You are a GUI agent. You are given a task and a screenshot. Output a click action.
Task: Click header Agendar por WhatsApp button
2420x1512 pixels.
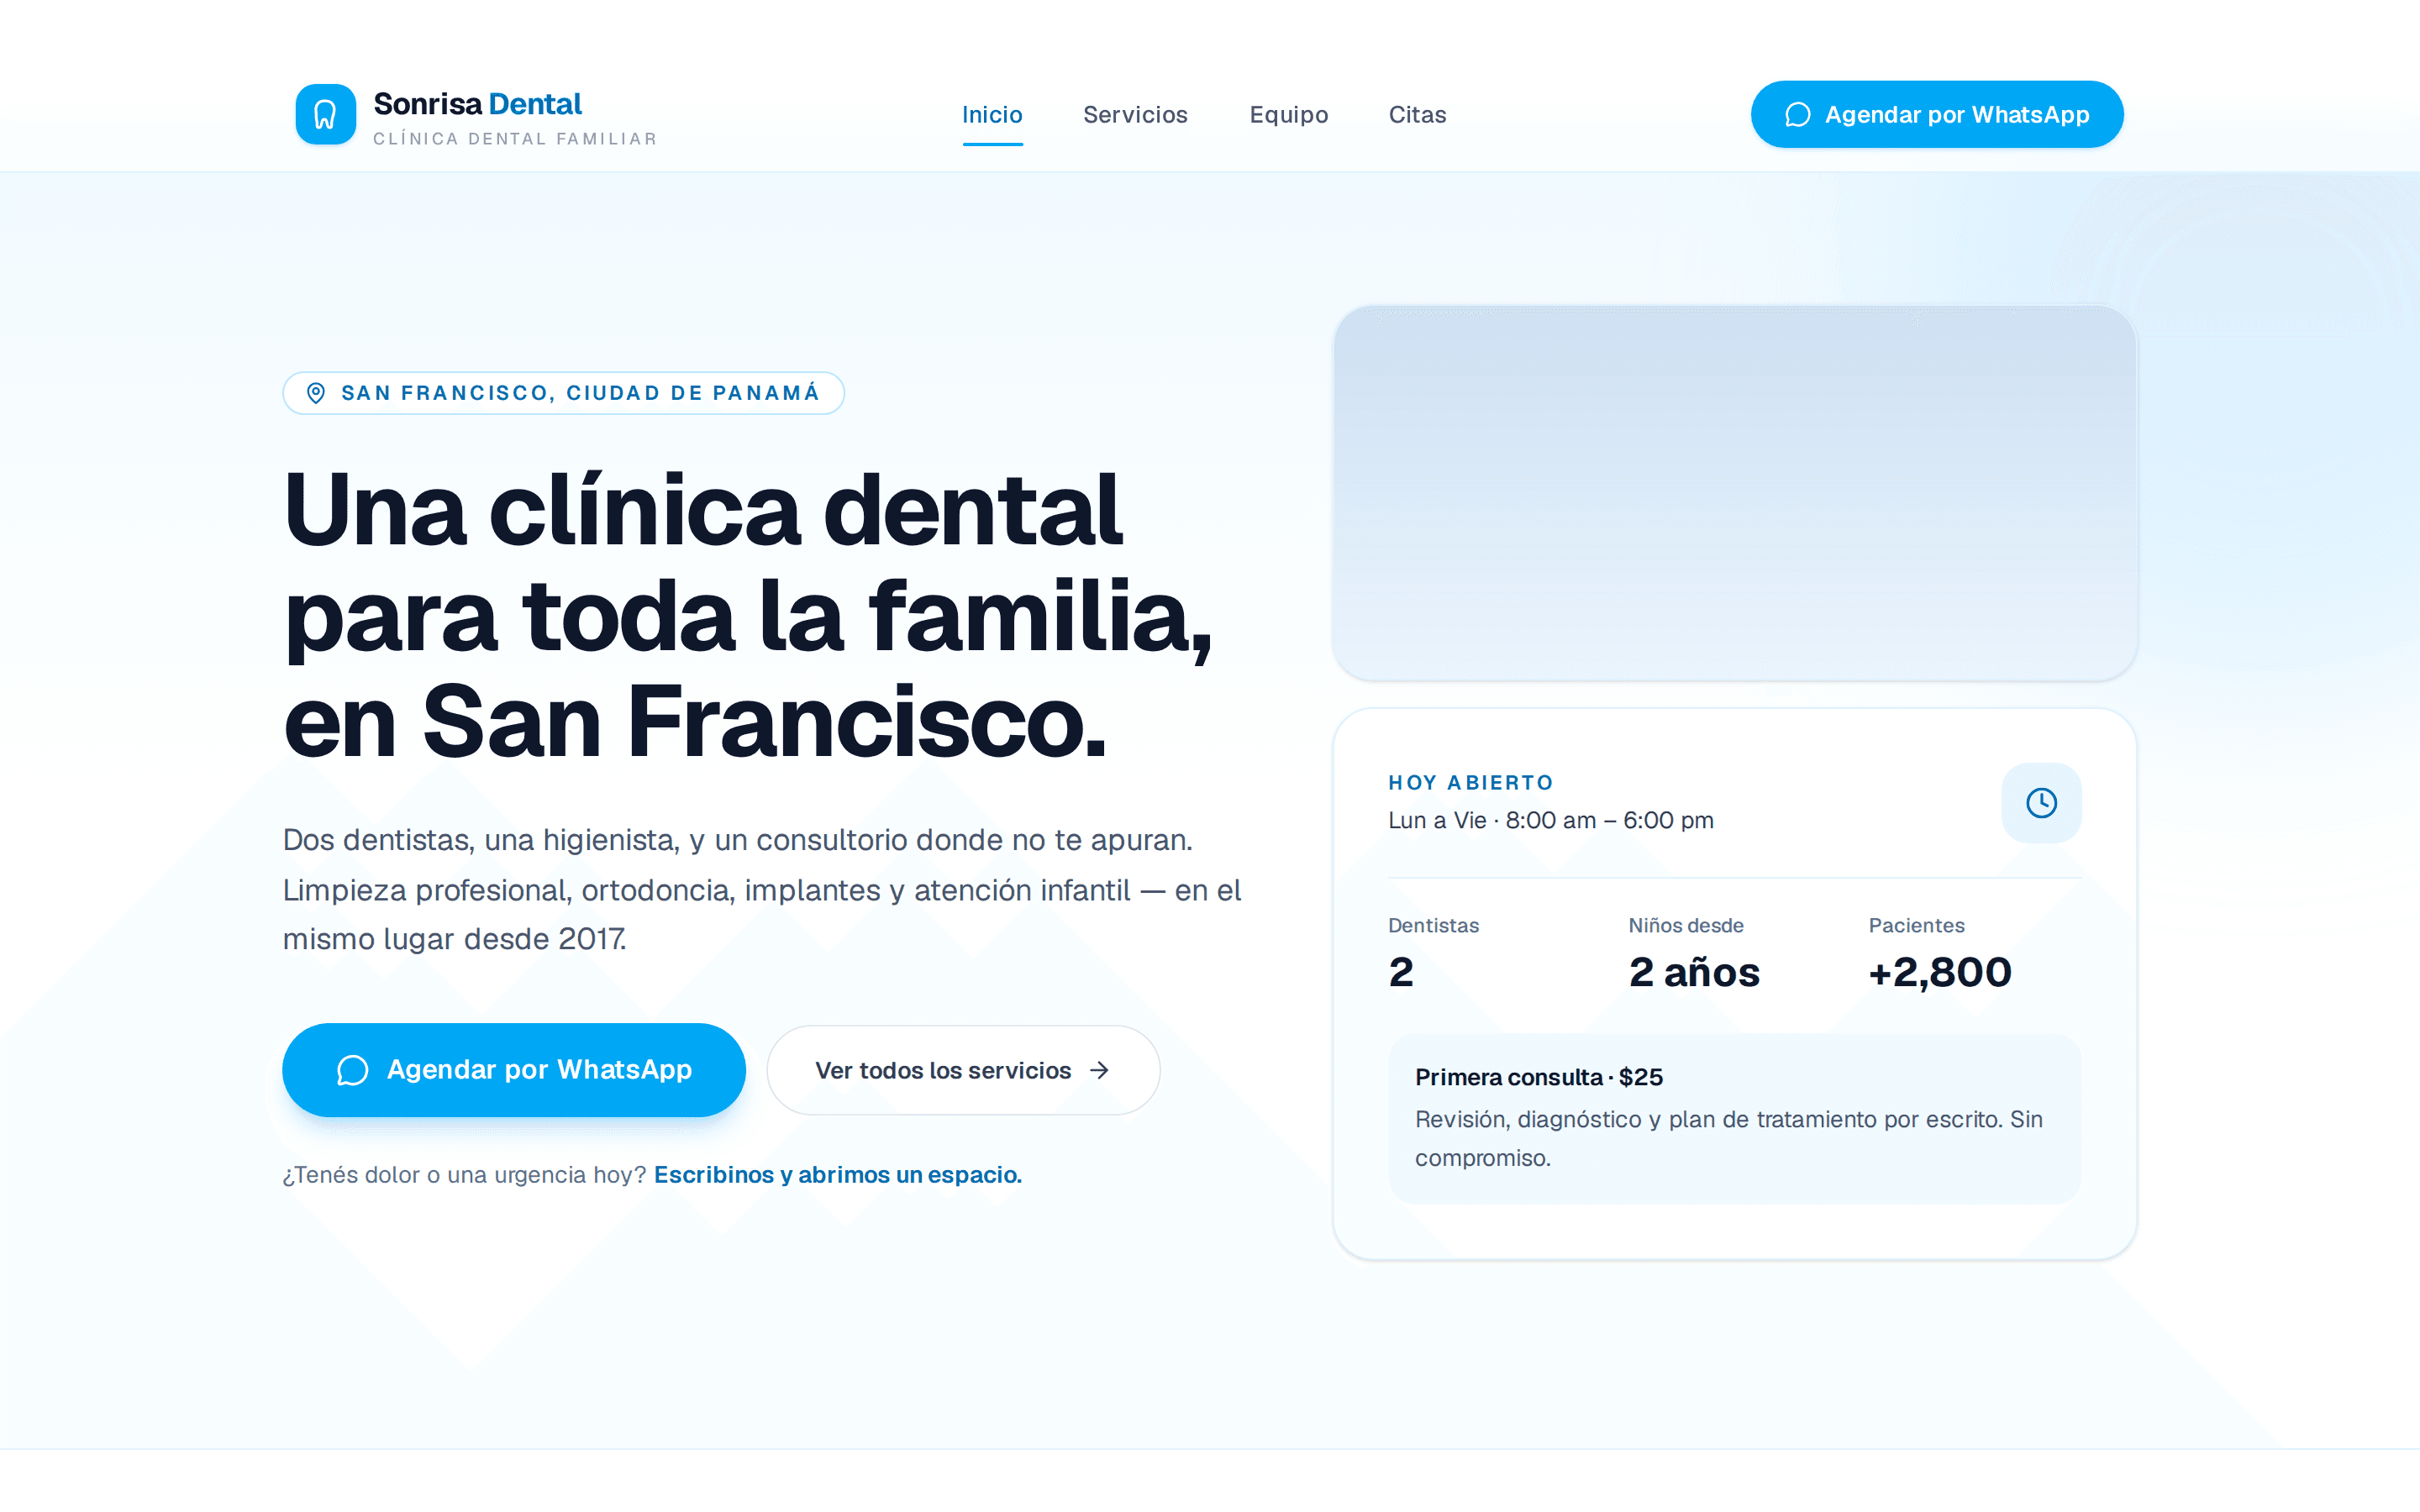click(x=1936, y=114)
